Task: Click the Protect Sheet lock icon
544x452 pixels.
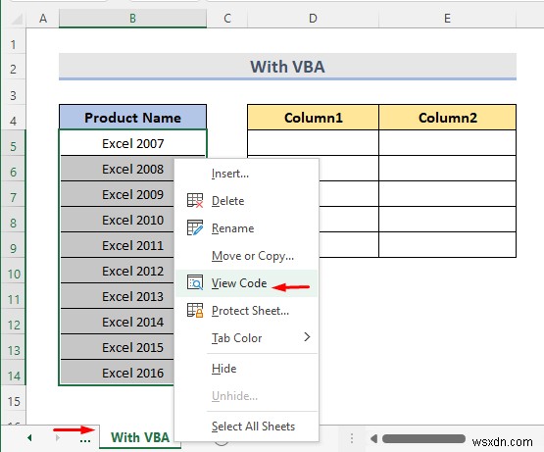Action: pos(195,310)
